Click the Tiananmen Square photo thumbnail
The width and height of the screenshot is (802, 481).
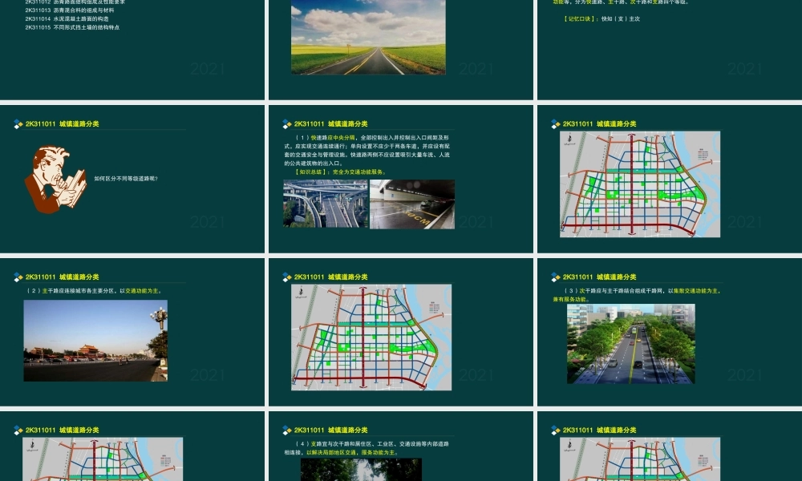95,340
